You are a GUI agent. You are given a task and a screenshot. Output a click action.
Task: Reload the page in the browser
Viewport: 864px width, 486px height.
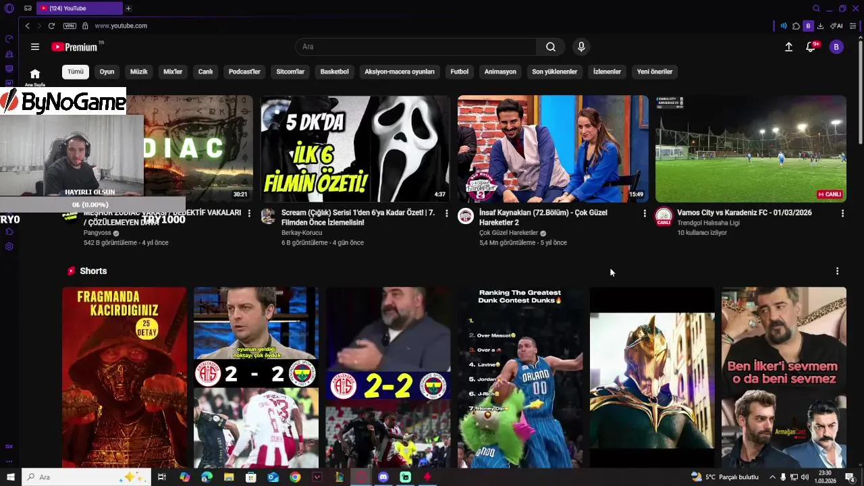click(51, 26)
